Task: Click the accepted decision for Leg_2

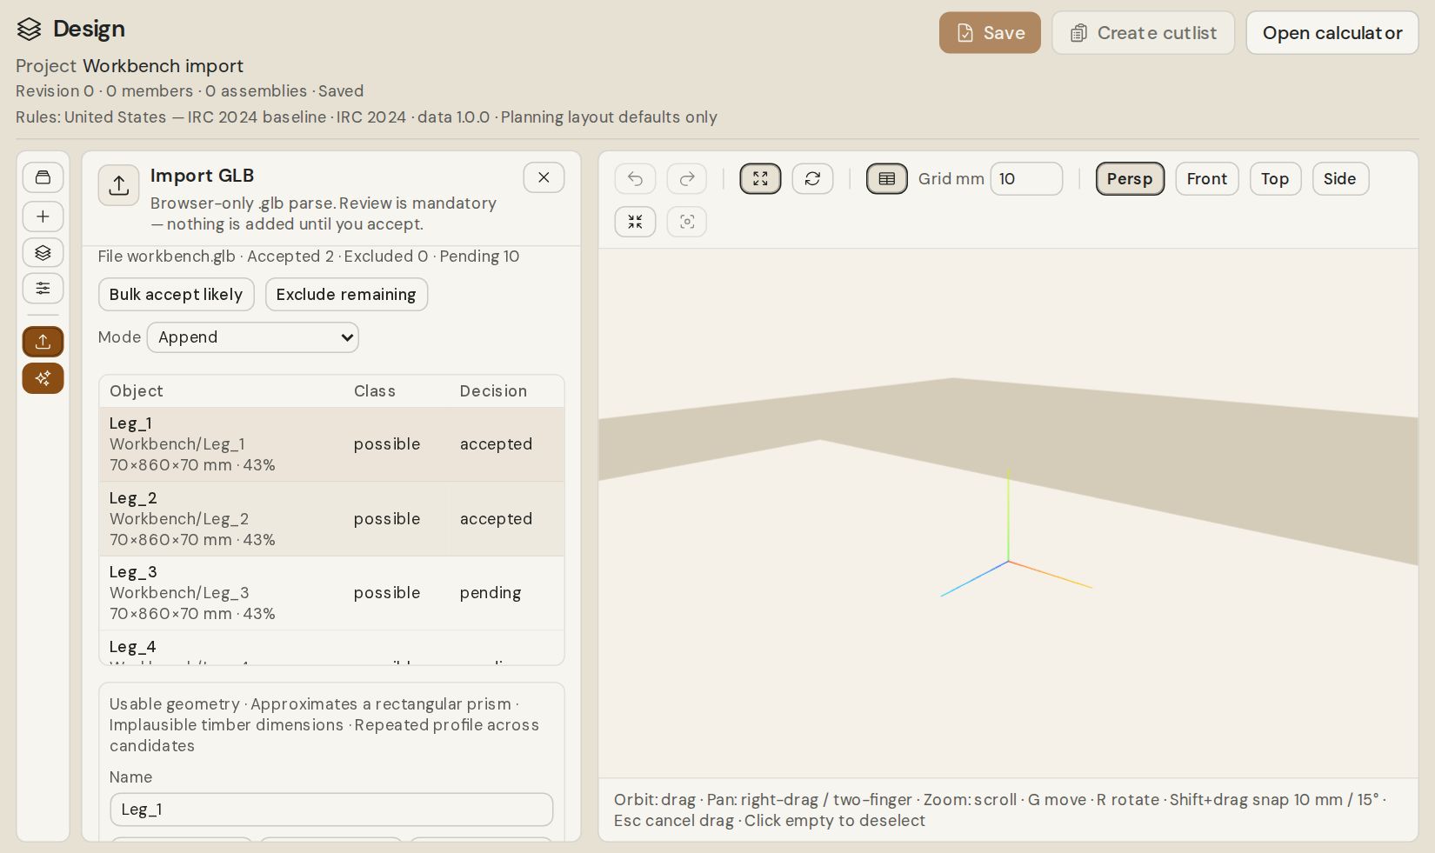Action: pos(496,519)
